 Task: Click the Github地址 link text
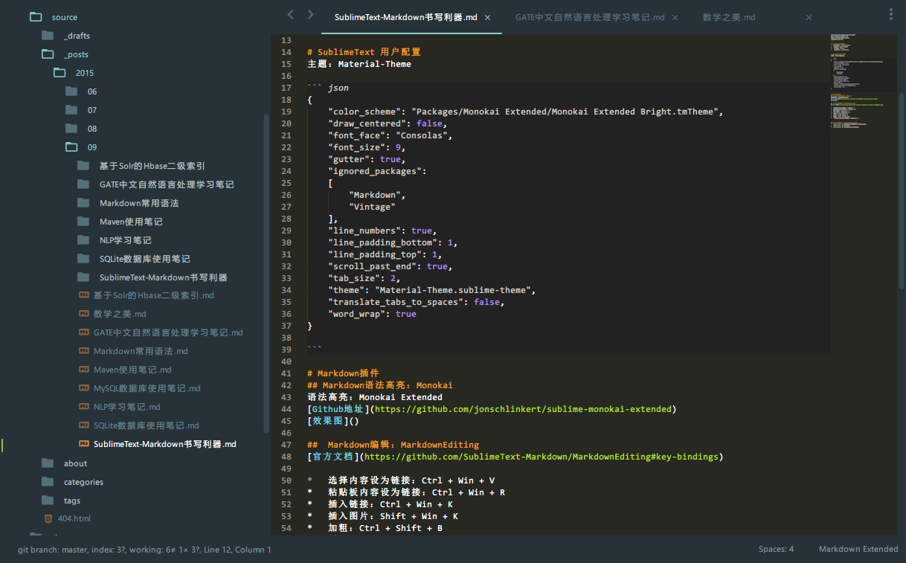[x=338, y=409]
